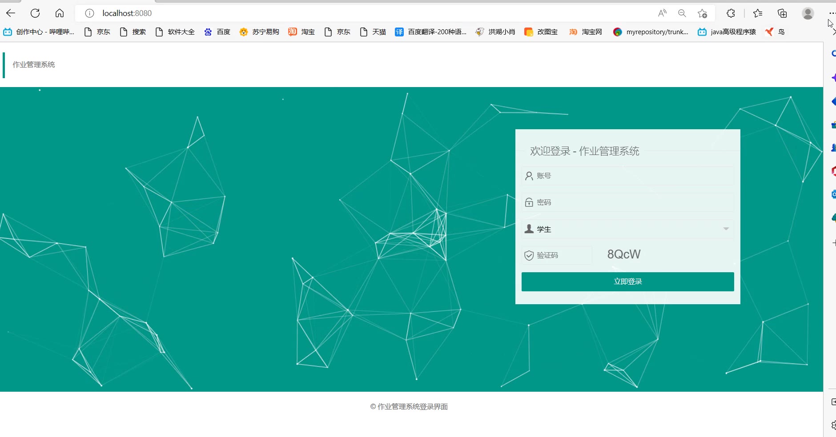Open the 天猫 bookmark

point(373,32)
